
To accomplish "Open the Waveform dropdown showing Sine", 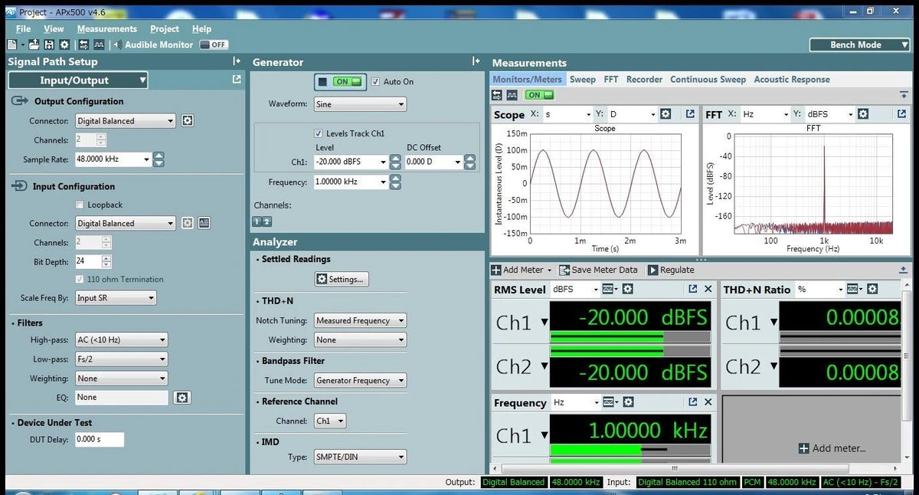I will coord(359,103).
